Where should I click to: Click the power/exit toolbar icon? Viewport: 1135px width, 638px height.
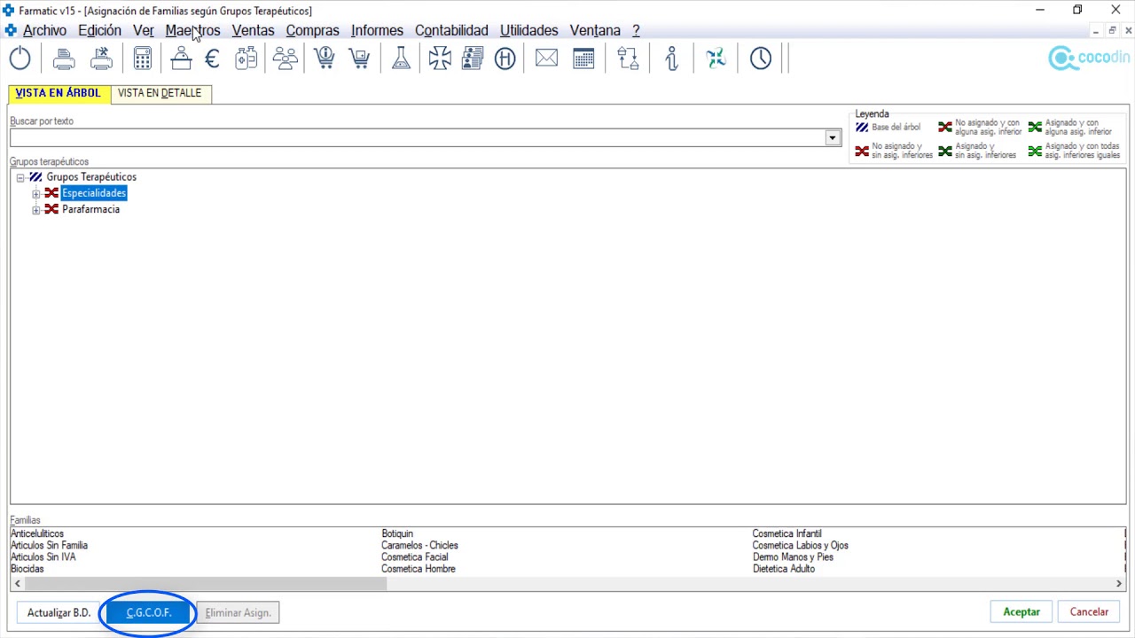20,58
